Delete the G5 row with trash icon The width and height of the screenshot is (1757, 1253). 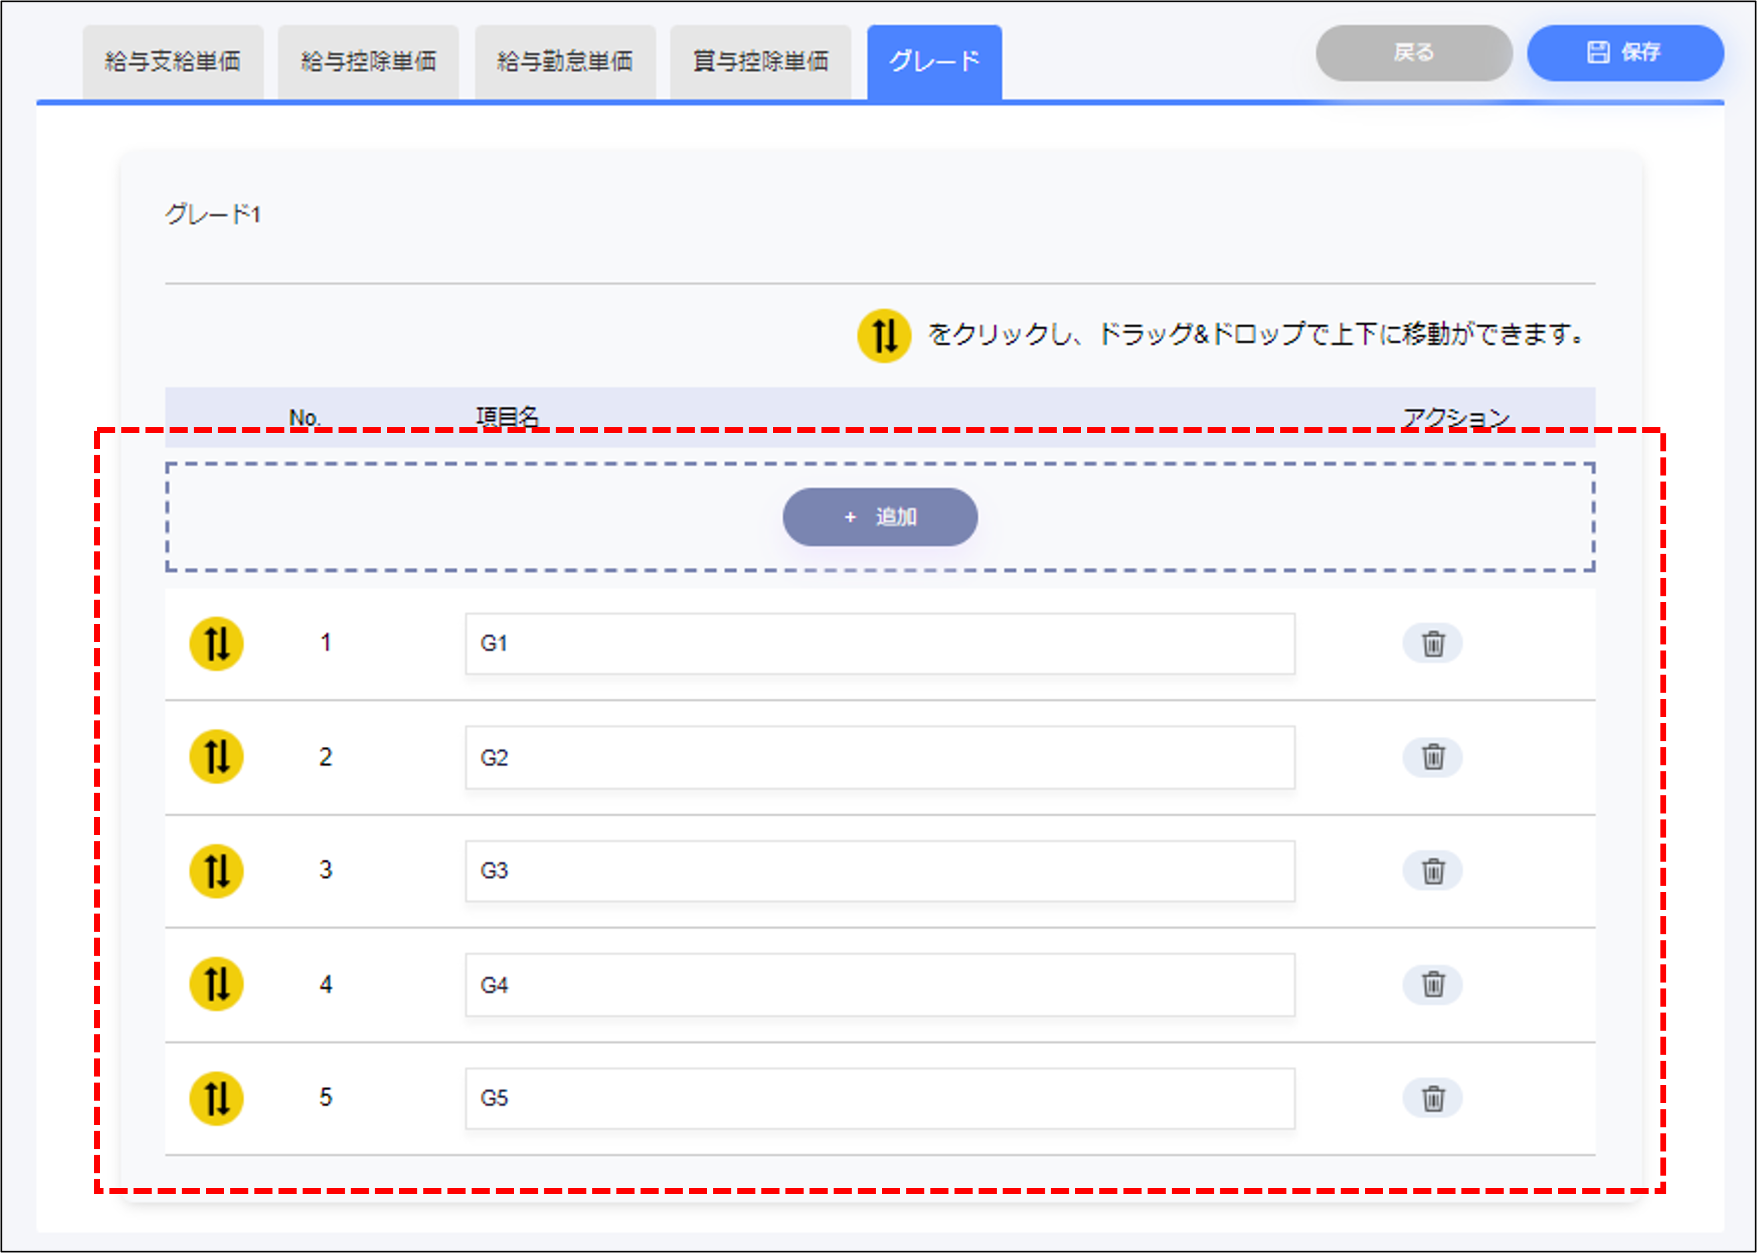[x=1432, y=1098]
